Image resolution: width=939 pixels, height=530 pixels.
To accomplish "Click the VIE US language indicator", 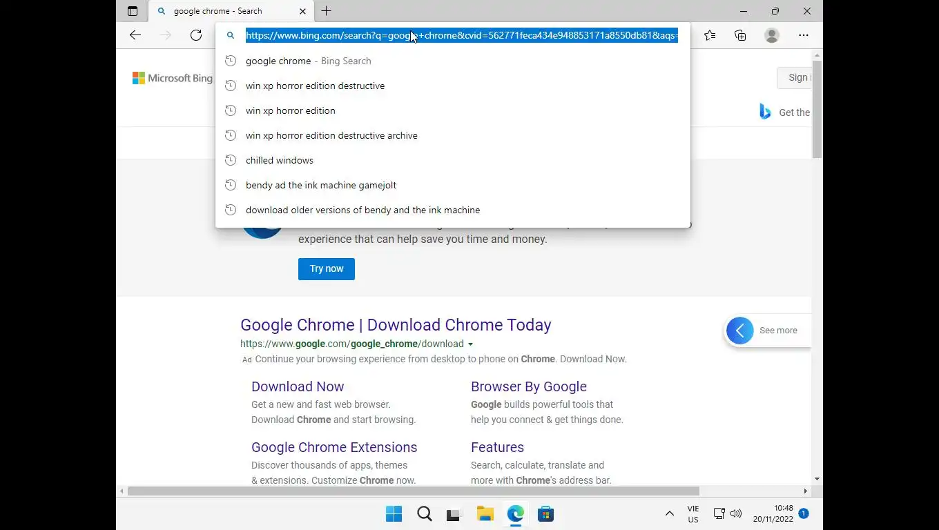I will pyautogui.click(x=693, y=514).
